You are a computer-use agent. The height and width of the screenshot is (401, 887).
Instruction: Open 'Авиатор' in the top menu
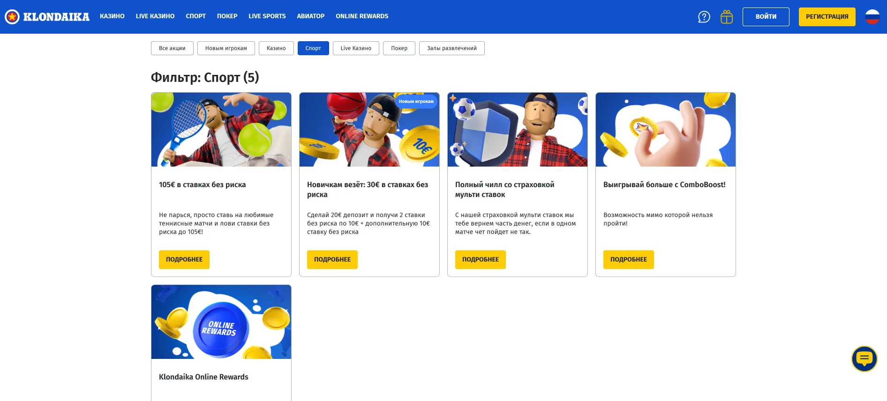(310, 16)
